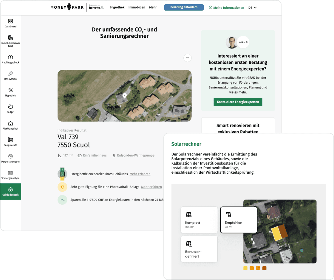Image resolution: width=334 pixels, height=280 pixels.
Task: Open the Immobilien top menu item
Action: point(137,7)
